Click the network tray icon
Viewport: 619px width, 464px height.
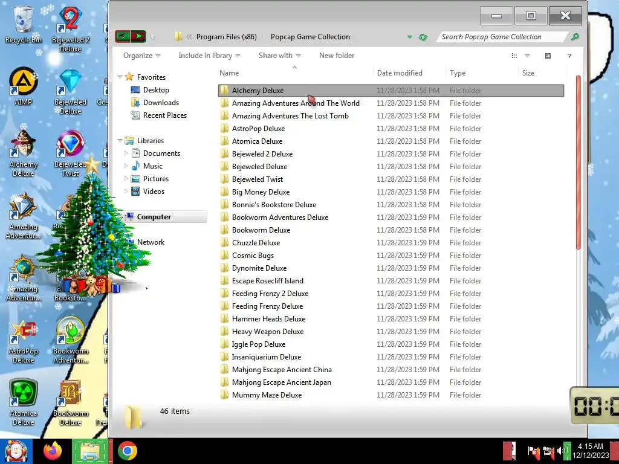coord(548,451)
